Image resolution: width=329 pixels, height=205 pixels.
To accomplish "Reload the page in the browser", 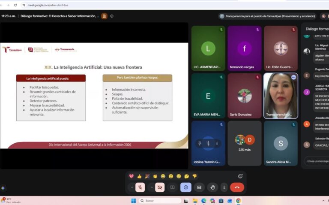I will tap(15, 5).
